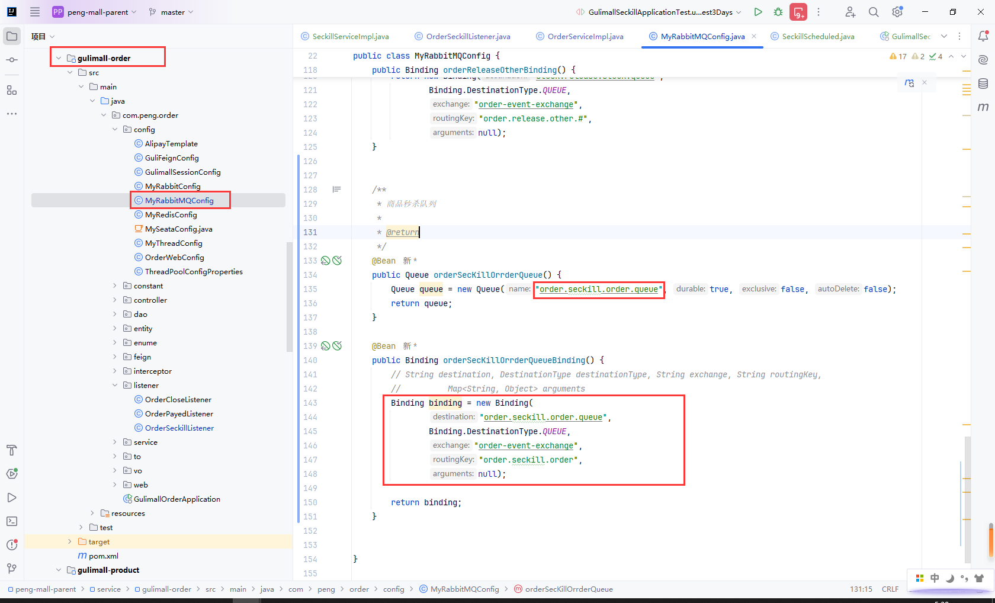Expand the resources folder

[x=92, y=513]
